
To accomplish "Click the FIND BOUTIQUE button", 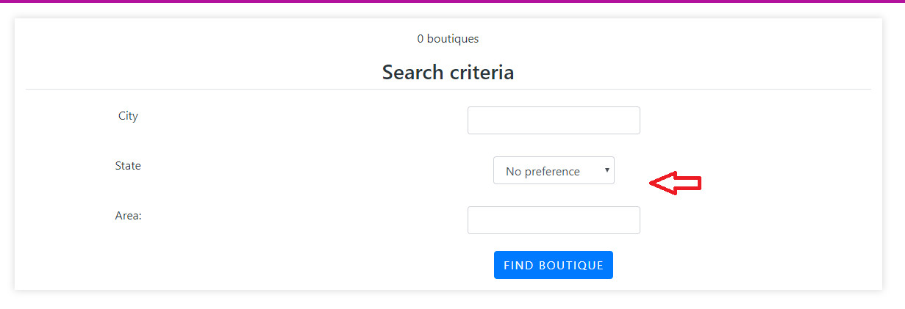I will (x=554, y=265).
